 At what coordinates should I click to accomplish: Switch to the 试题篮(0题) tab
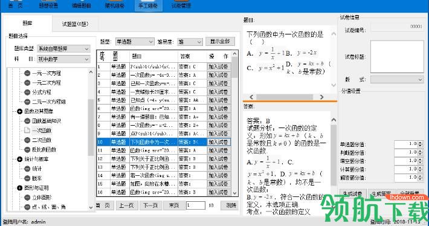(x=75, y=24)
